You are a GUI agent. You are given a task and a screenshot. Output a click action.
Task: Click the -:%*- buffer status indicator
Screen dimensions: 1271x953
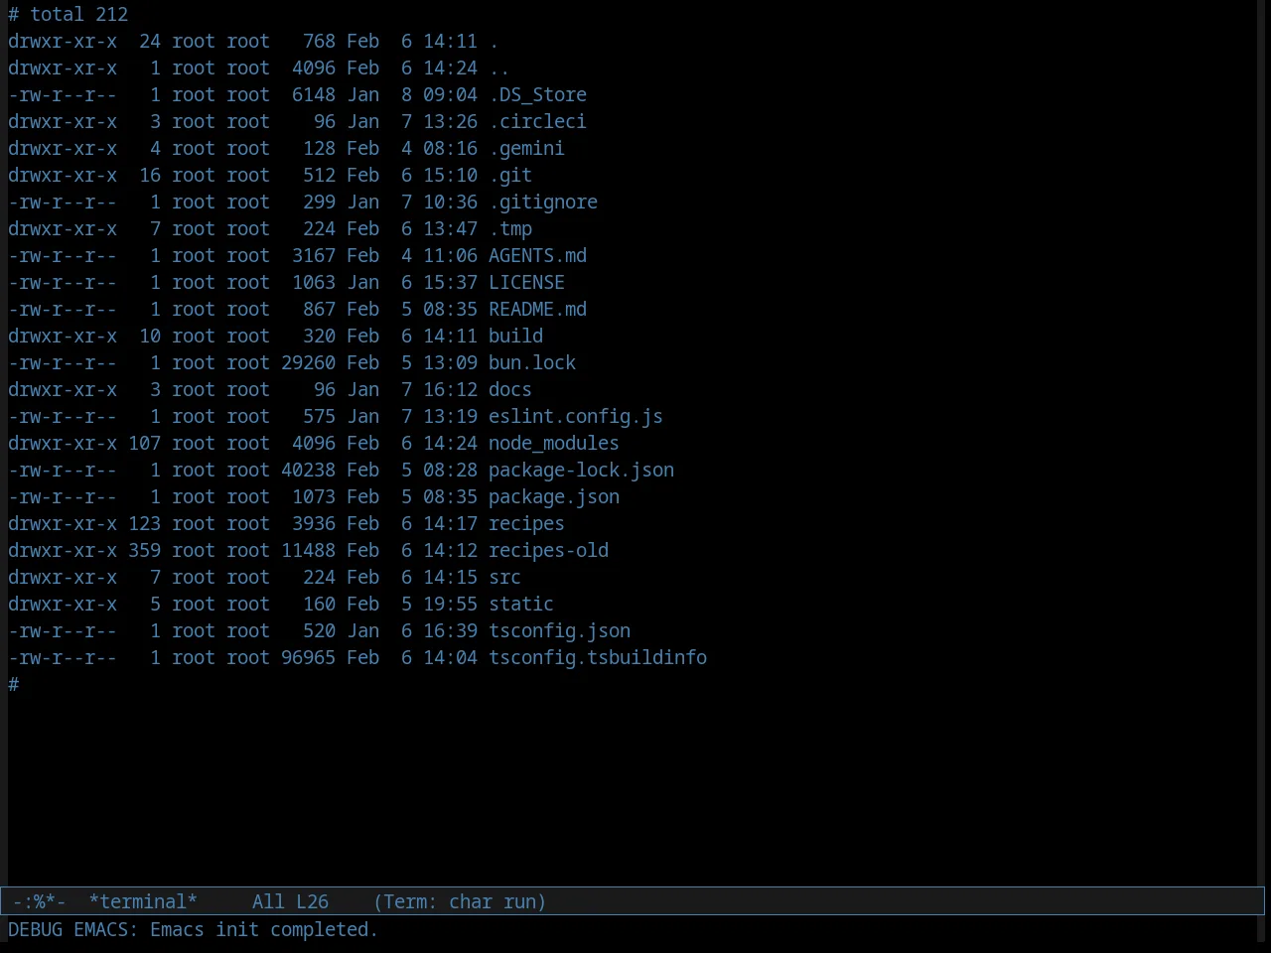tap(40, 901)
